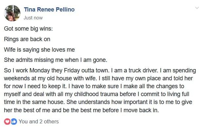This screenshot has width=203, height=127.
Task: Click the phrase 'childhood trauma' in the post
Action: (96, 94)
